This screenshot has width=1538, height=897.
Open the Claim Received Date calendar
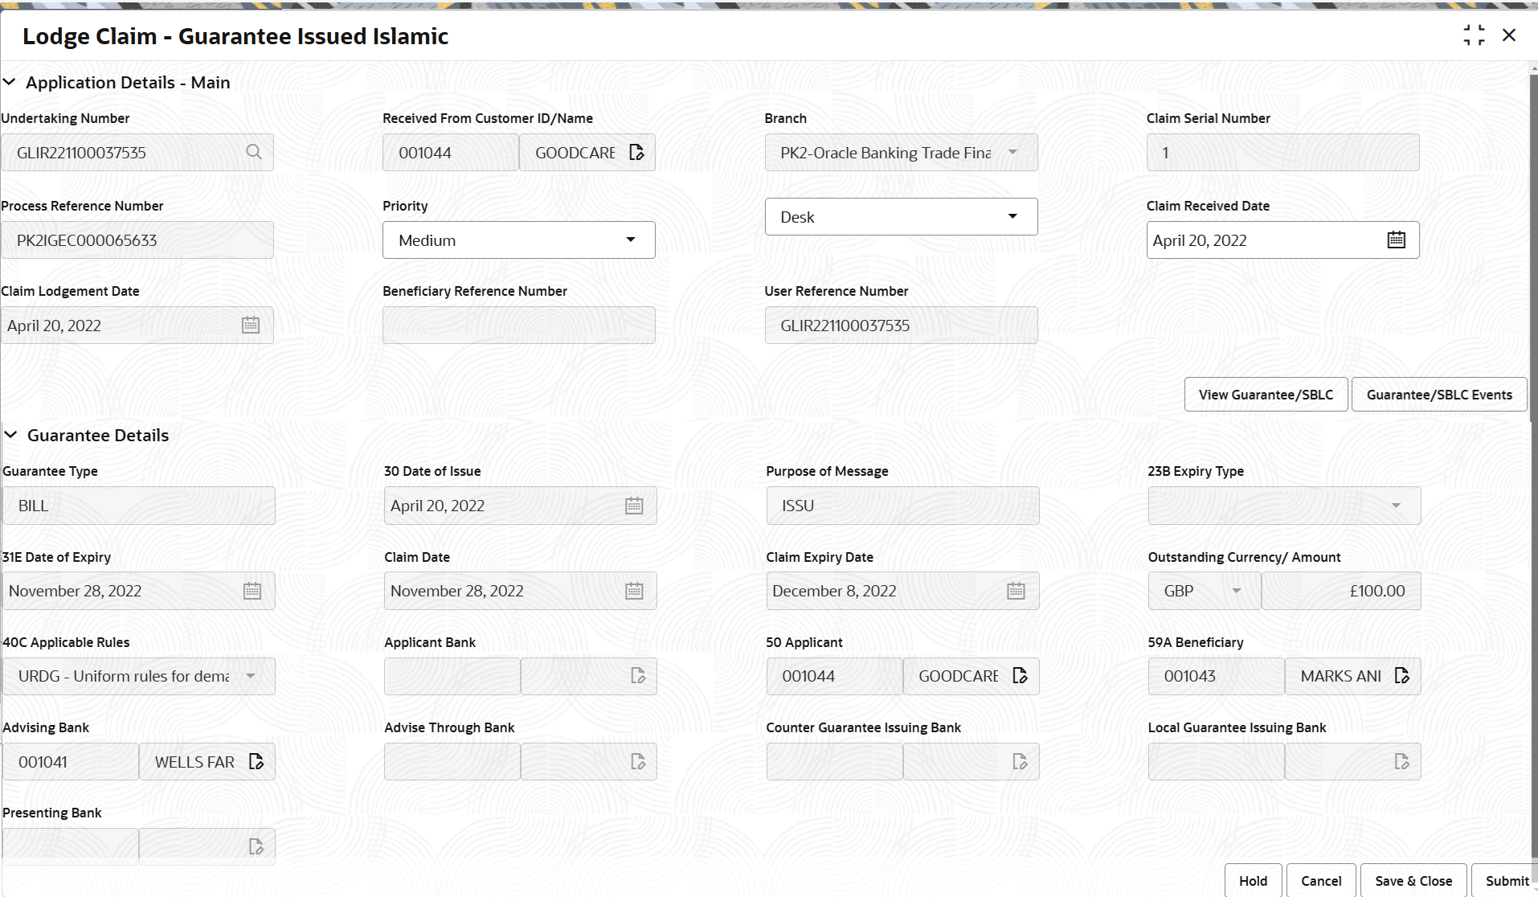(x=1396, y=240)
